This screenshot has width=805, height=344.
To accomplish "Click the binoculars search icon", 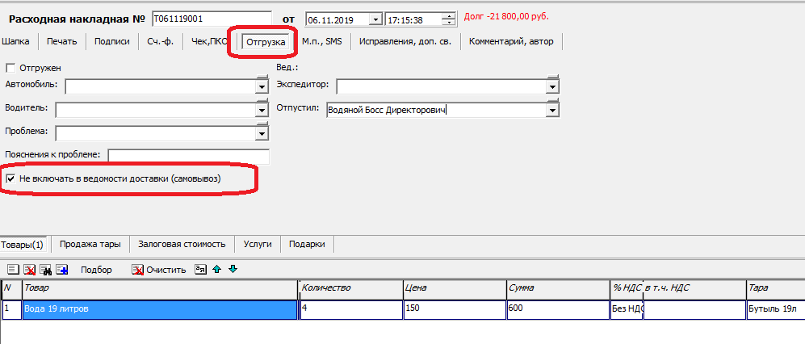I will tap(46, 270).
